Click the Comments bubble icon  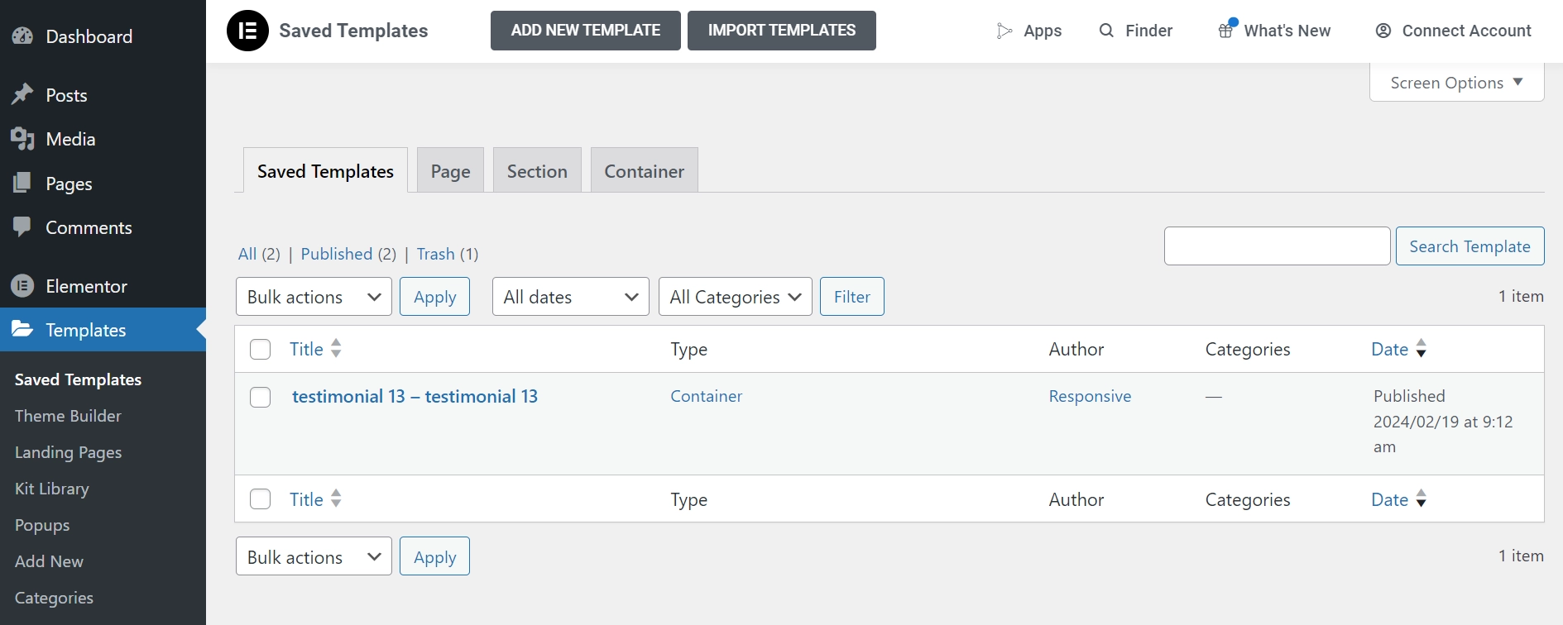coord(22,227)
